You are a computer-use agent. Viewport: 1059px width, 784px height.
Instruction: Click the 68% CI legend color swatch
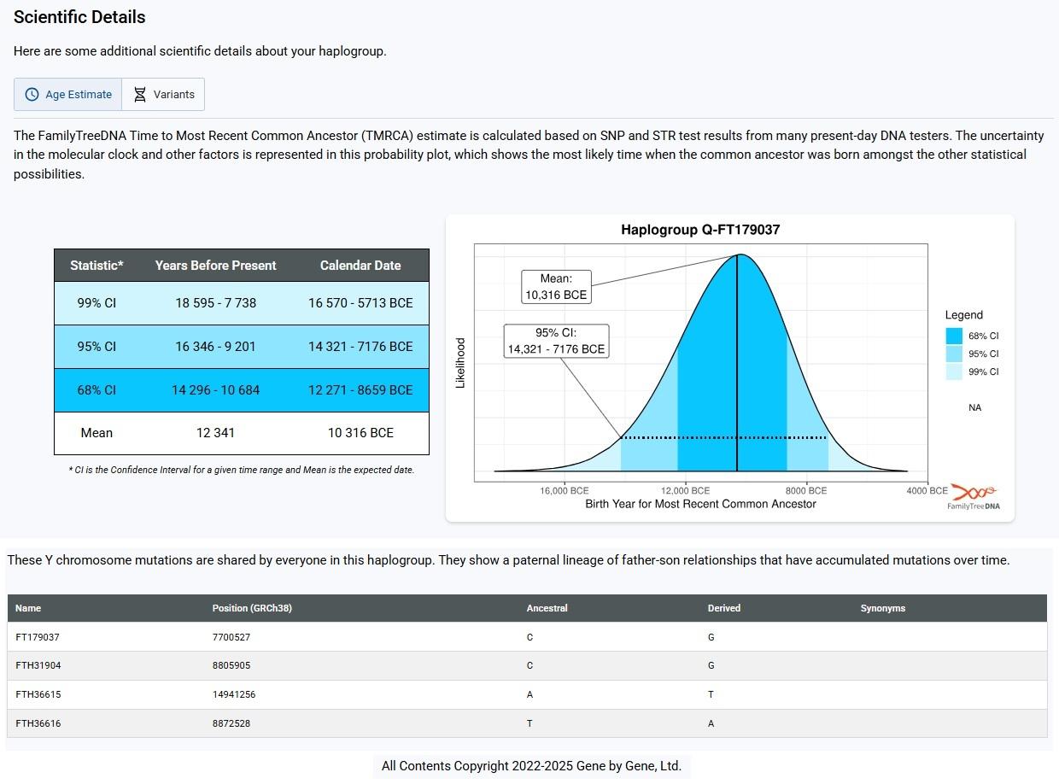(954, 336)
